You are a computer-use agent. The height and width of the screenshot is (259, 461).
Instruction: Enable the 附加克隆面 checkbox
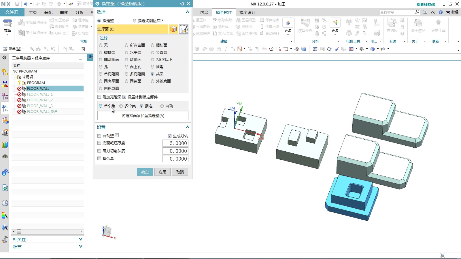(x=99, y=97)
